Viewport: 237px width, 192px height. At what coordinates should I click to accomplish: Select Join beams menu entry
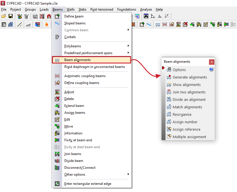pos(91,154)
